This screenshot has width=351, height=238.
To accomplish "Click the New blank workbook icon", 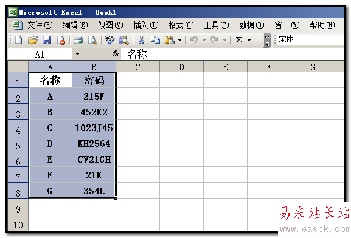I will 18,41.
